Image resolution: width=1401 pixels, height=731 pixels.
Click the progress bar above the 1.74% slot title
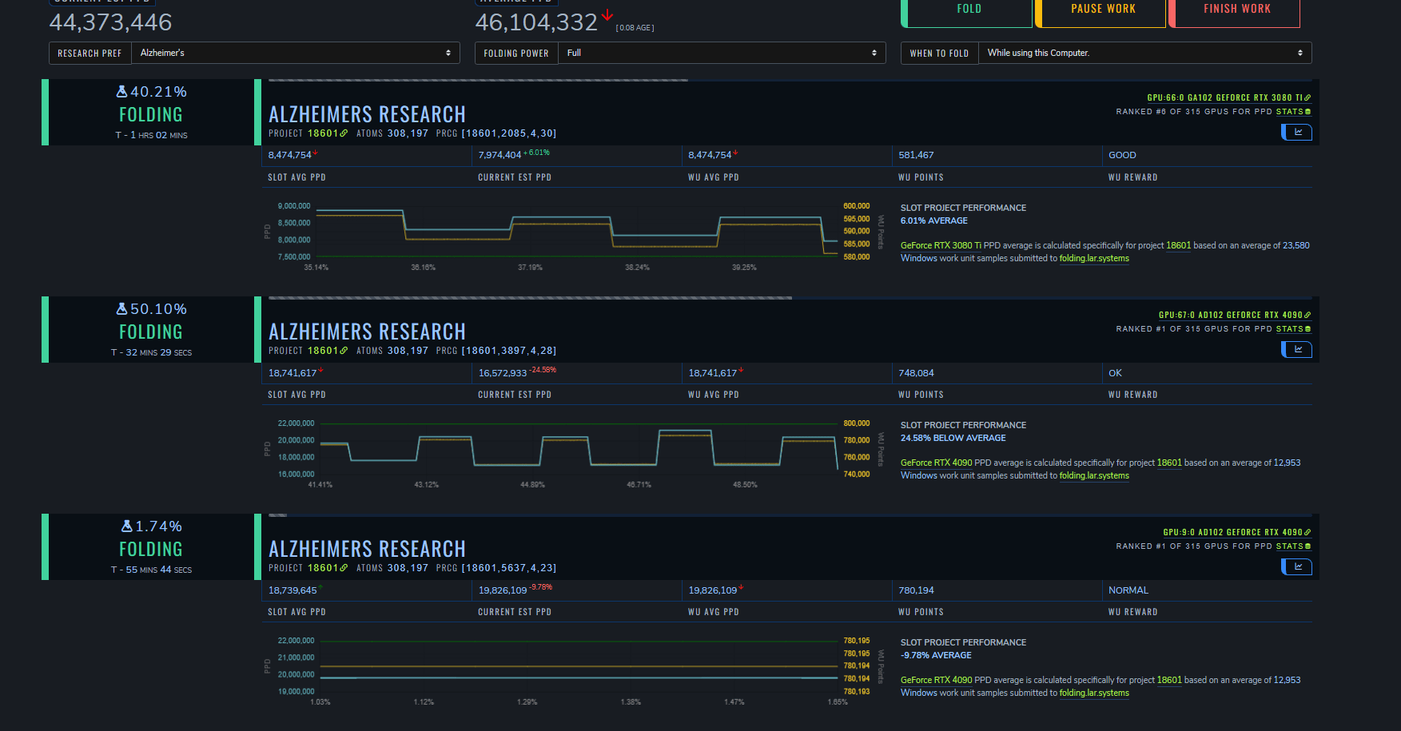point(790,514)
